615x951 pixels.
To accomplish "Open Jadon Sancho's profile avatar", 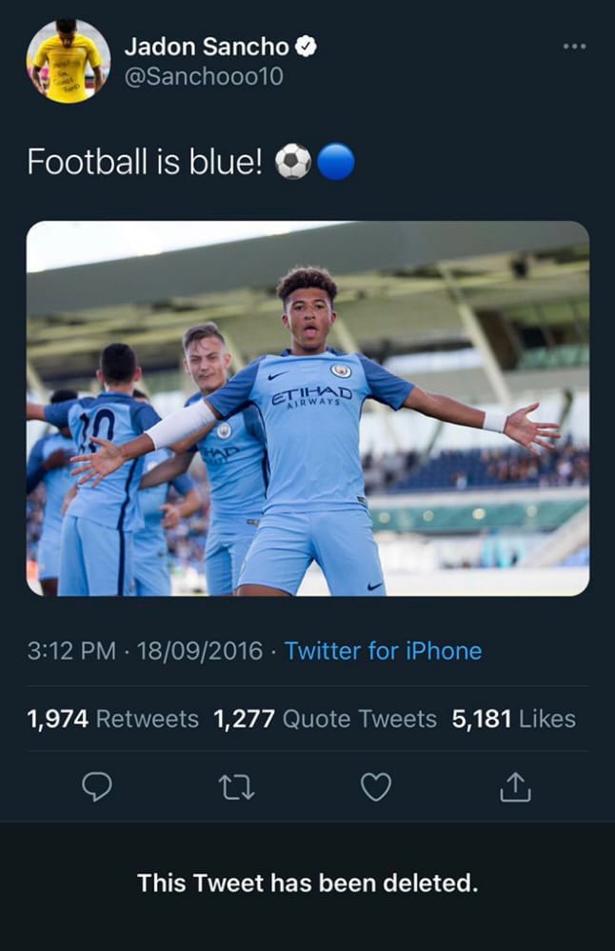I will click(x=68, y=61).
